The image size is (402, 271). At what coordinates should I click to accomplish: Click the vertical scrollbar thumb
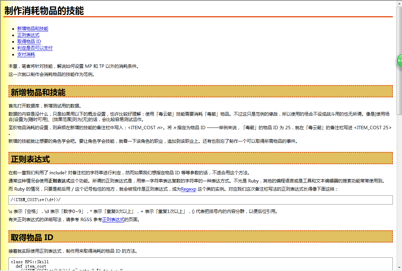399,61
